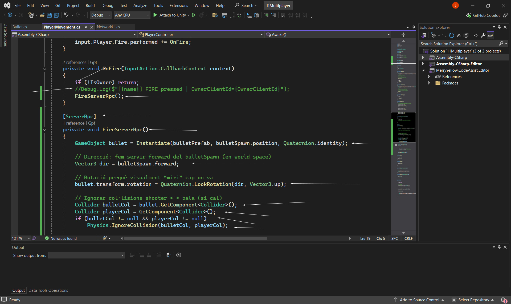Click the Open File folder icon
Image resolution: width=511 pixels, height=304 pixels.
(42, 15)
